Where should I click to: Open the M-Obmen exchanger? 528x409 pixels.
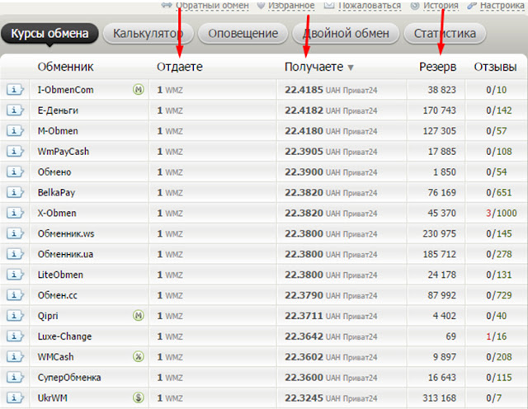point(58,131)
